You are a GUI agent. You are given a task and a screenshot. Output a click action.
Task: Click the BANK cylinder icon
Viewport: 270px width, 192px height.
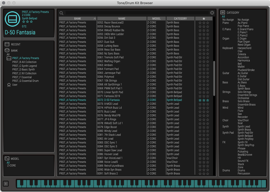pyautogui.click(x=7, y=50)
